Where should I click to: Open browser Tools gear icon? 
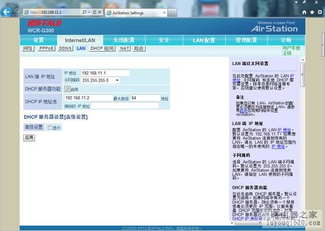coord(320,12)
